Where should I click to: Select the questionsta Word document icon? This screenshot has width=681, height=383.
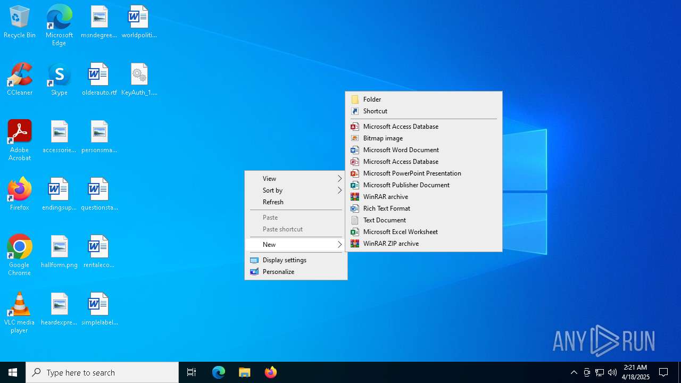(x=99, y=195)
